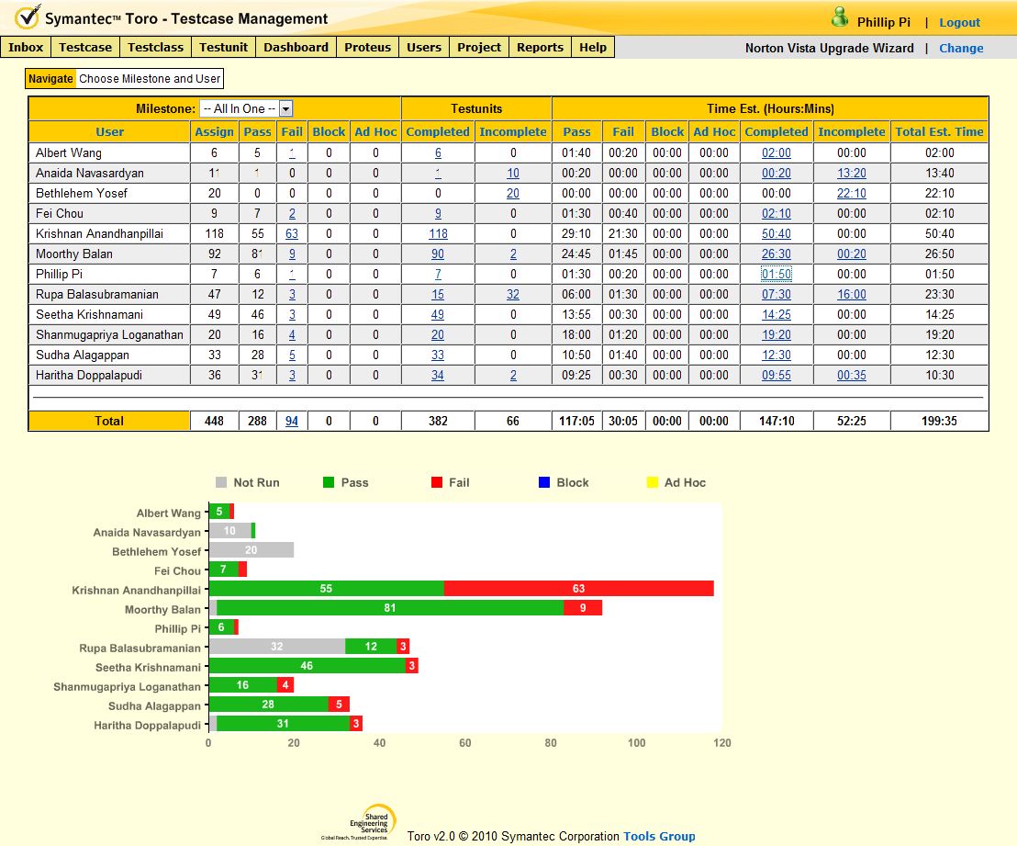Click the green user avatar icon
Image resolution: width=1017 pixels, height=846 pixels.
point(839,17)
